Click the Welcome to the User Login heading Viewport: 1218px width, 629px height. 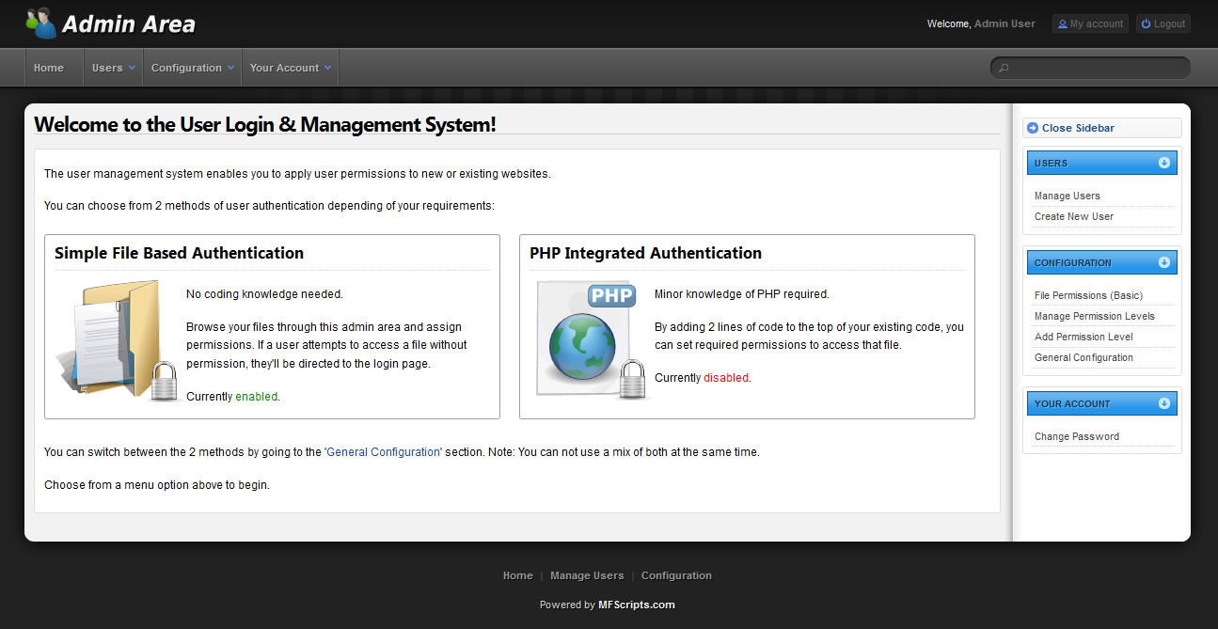(x=264, y=124)
